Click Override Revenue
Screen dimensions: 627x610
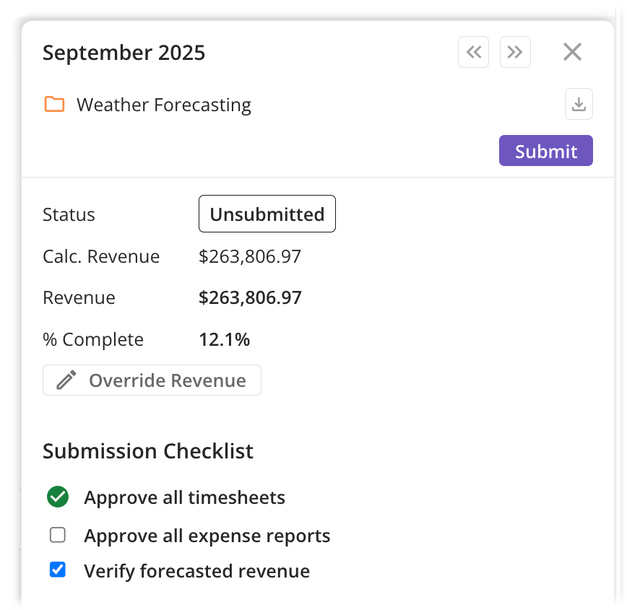tap(152, 380)
